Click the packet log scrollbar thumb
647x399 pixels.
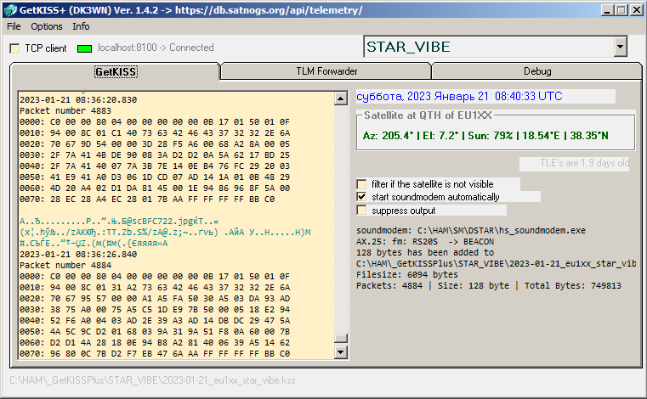tap(340, 338)
